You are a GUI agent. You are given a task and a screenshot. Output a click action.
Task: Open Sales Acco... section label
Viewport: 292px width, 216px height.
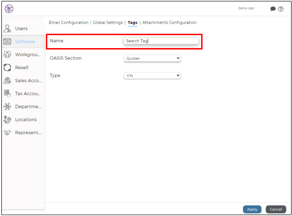(28, 80)
